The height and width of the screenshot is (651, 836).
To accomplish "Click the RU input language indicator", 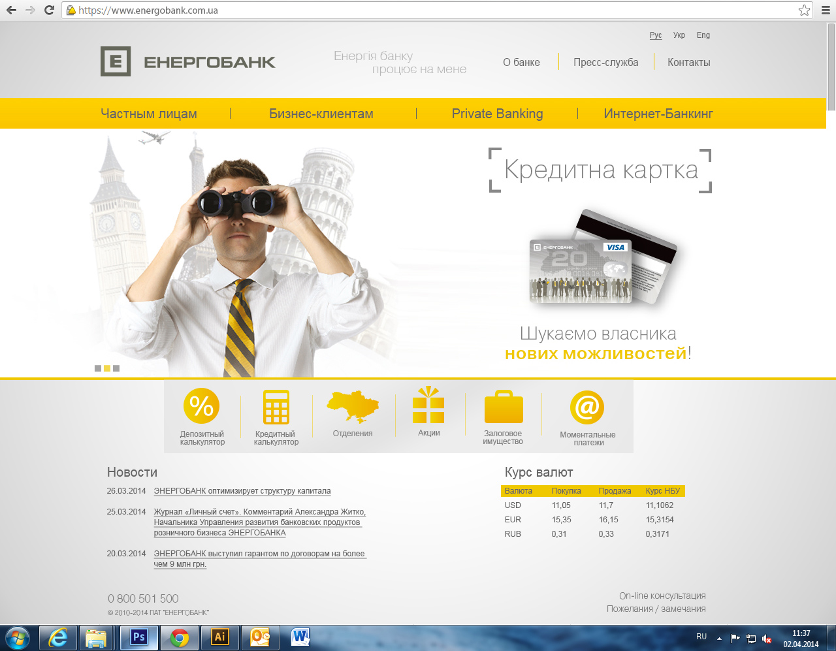I will coord(701,637).
